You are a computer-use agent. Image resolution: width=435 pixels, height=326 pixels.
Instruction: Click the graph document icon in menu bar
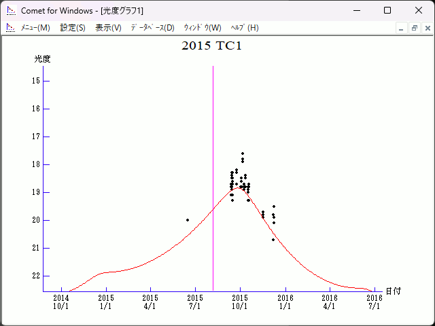click(10, 28)
